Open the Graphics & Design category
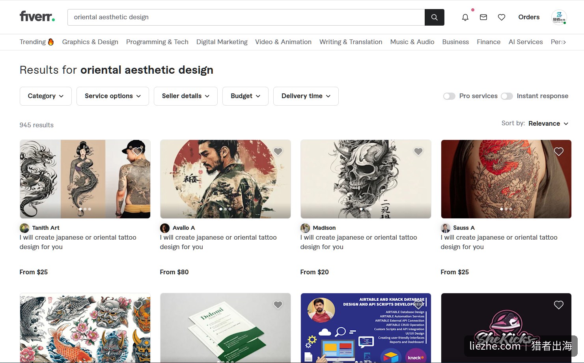The image size is (584, 363). pos(90,42)
